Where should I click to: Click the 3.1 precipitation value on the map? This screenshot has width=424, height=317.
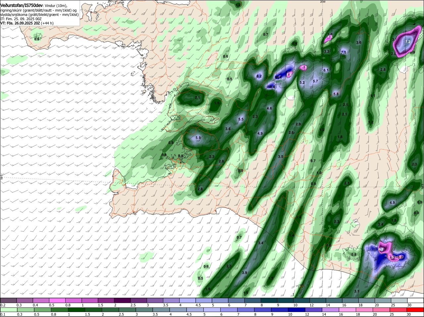point(357,291)
